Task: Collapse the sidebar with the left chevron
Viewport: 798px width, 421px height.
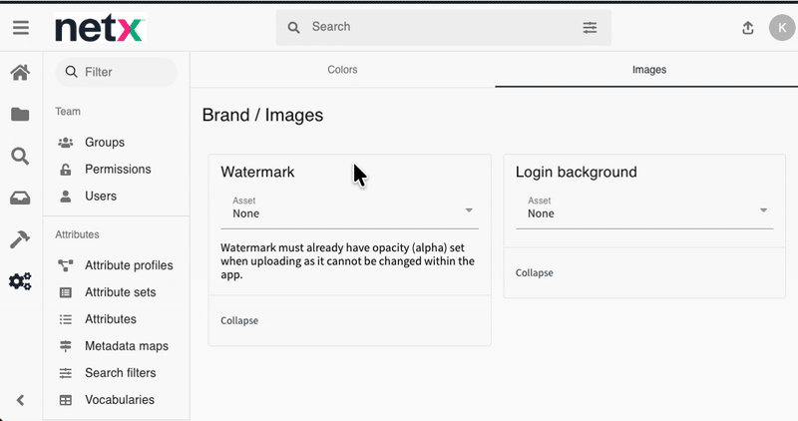Action: 20,401
